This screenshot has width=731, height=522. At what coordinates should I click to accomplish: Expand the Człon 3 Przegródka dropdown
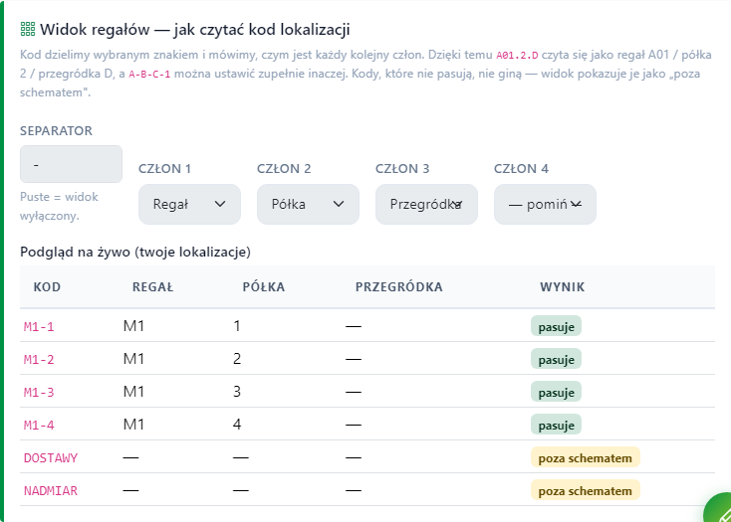[x=426, y=204]
